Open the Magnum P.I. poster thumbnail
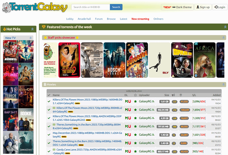Screen dimensions: 228x155 11,51
